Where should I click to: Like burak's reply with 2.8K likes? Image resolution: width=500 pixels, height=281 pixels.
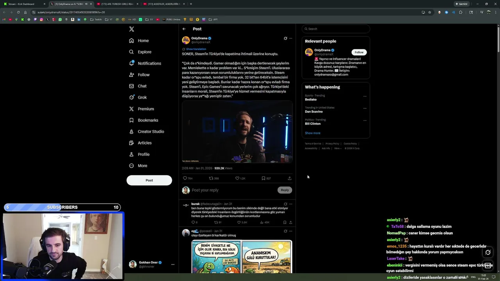point(242,222)
